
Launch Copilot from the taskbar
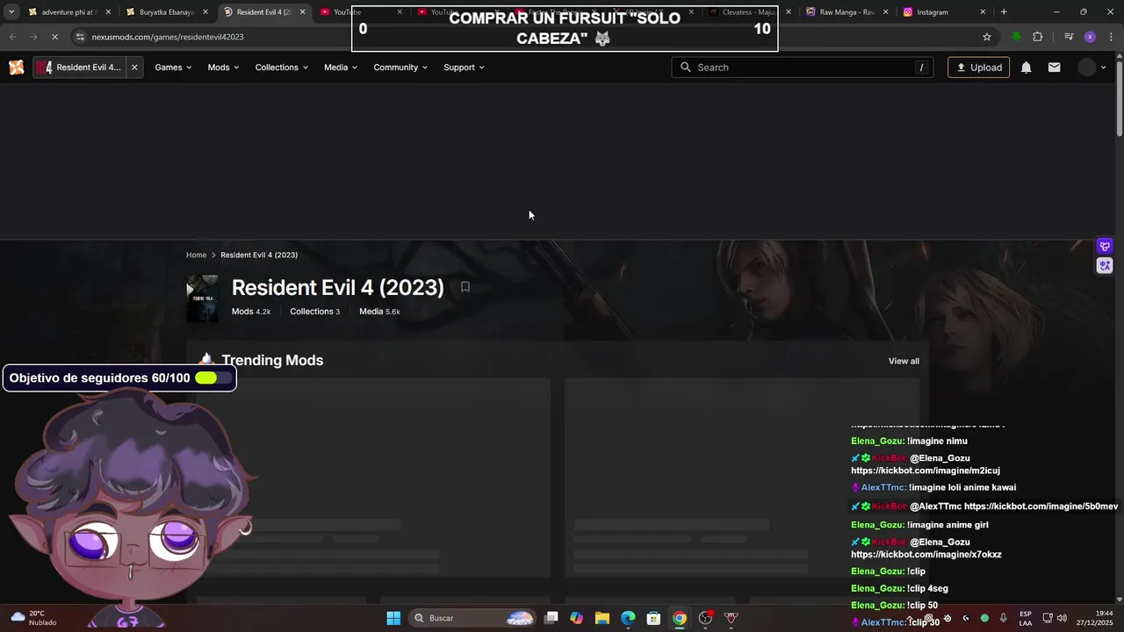coord(576,618)
